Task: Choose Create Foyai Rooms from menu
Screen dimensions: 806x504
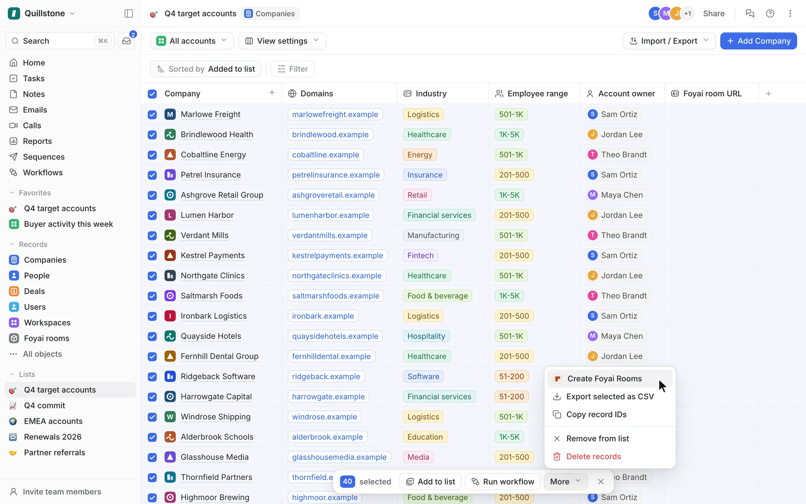Action: [x=610, y=378]
